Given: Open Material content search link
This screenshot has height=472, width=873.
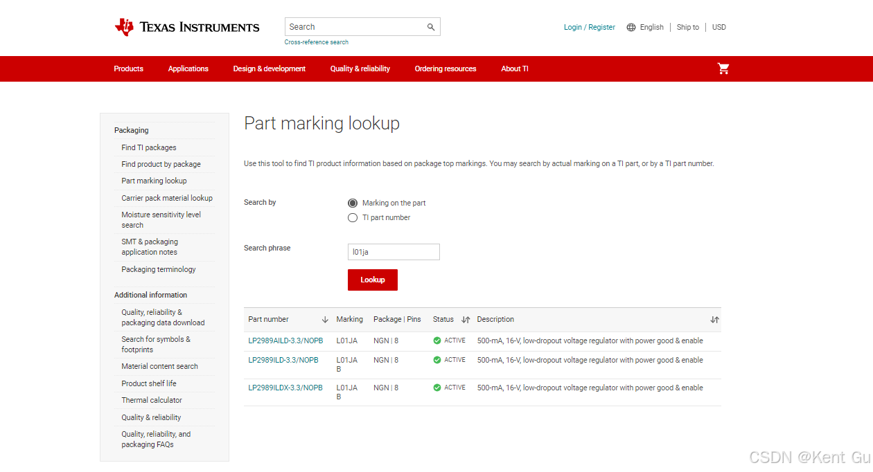Looking at the screenshot, I should (160, 366).
